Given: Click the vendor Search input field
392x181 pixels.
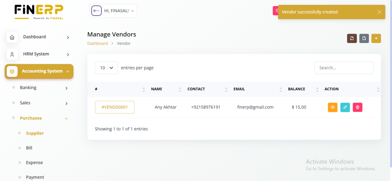Looking at the screenshot, I should point(343,68).
